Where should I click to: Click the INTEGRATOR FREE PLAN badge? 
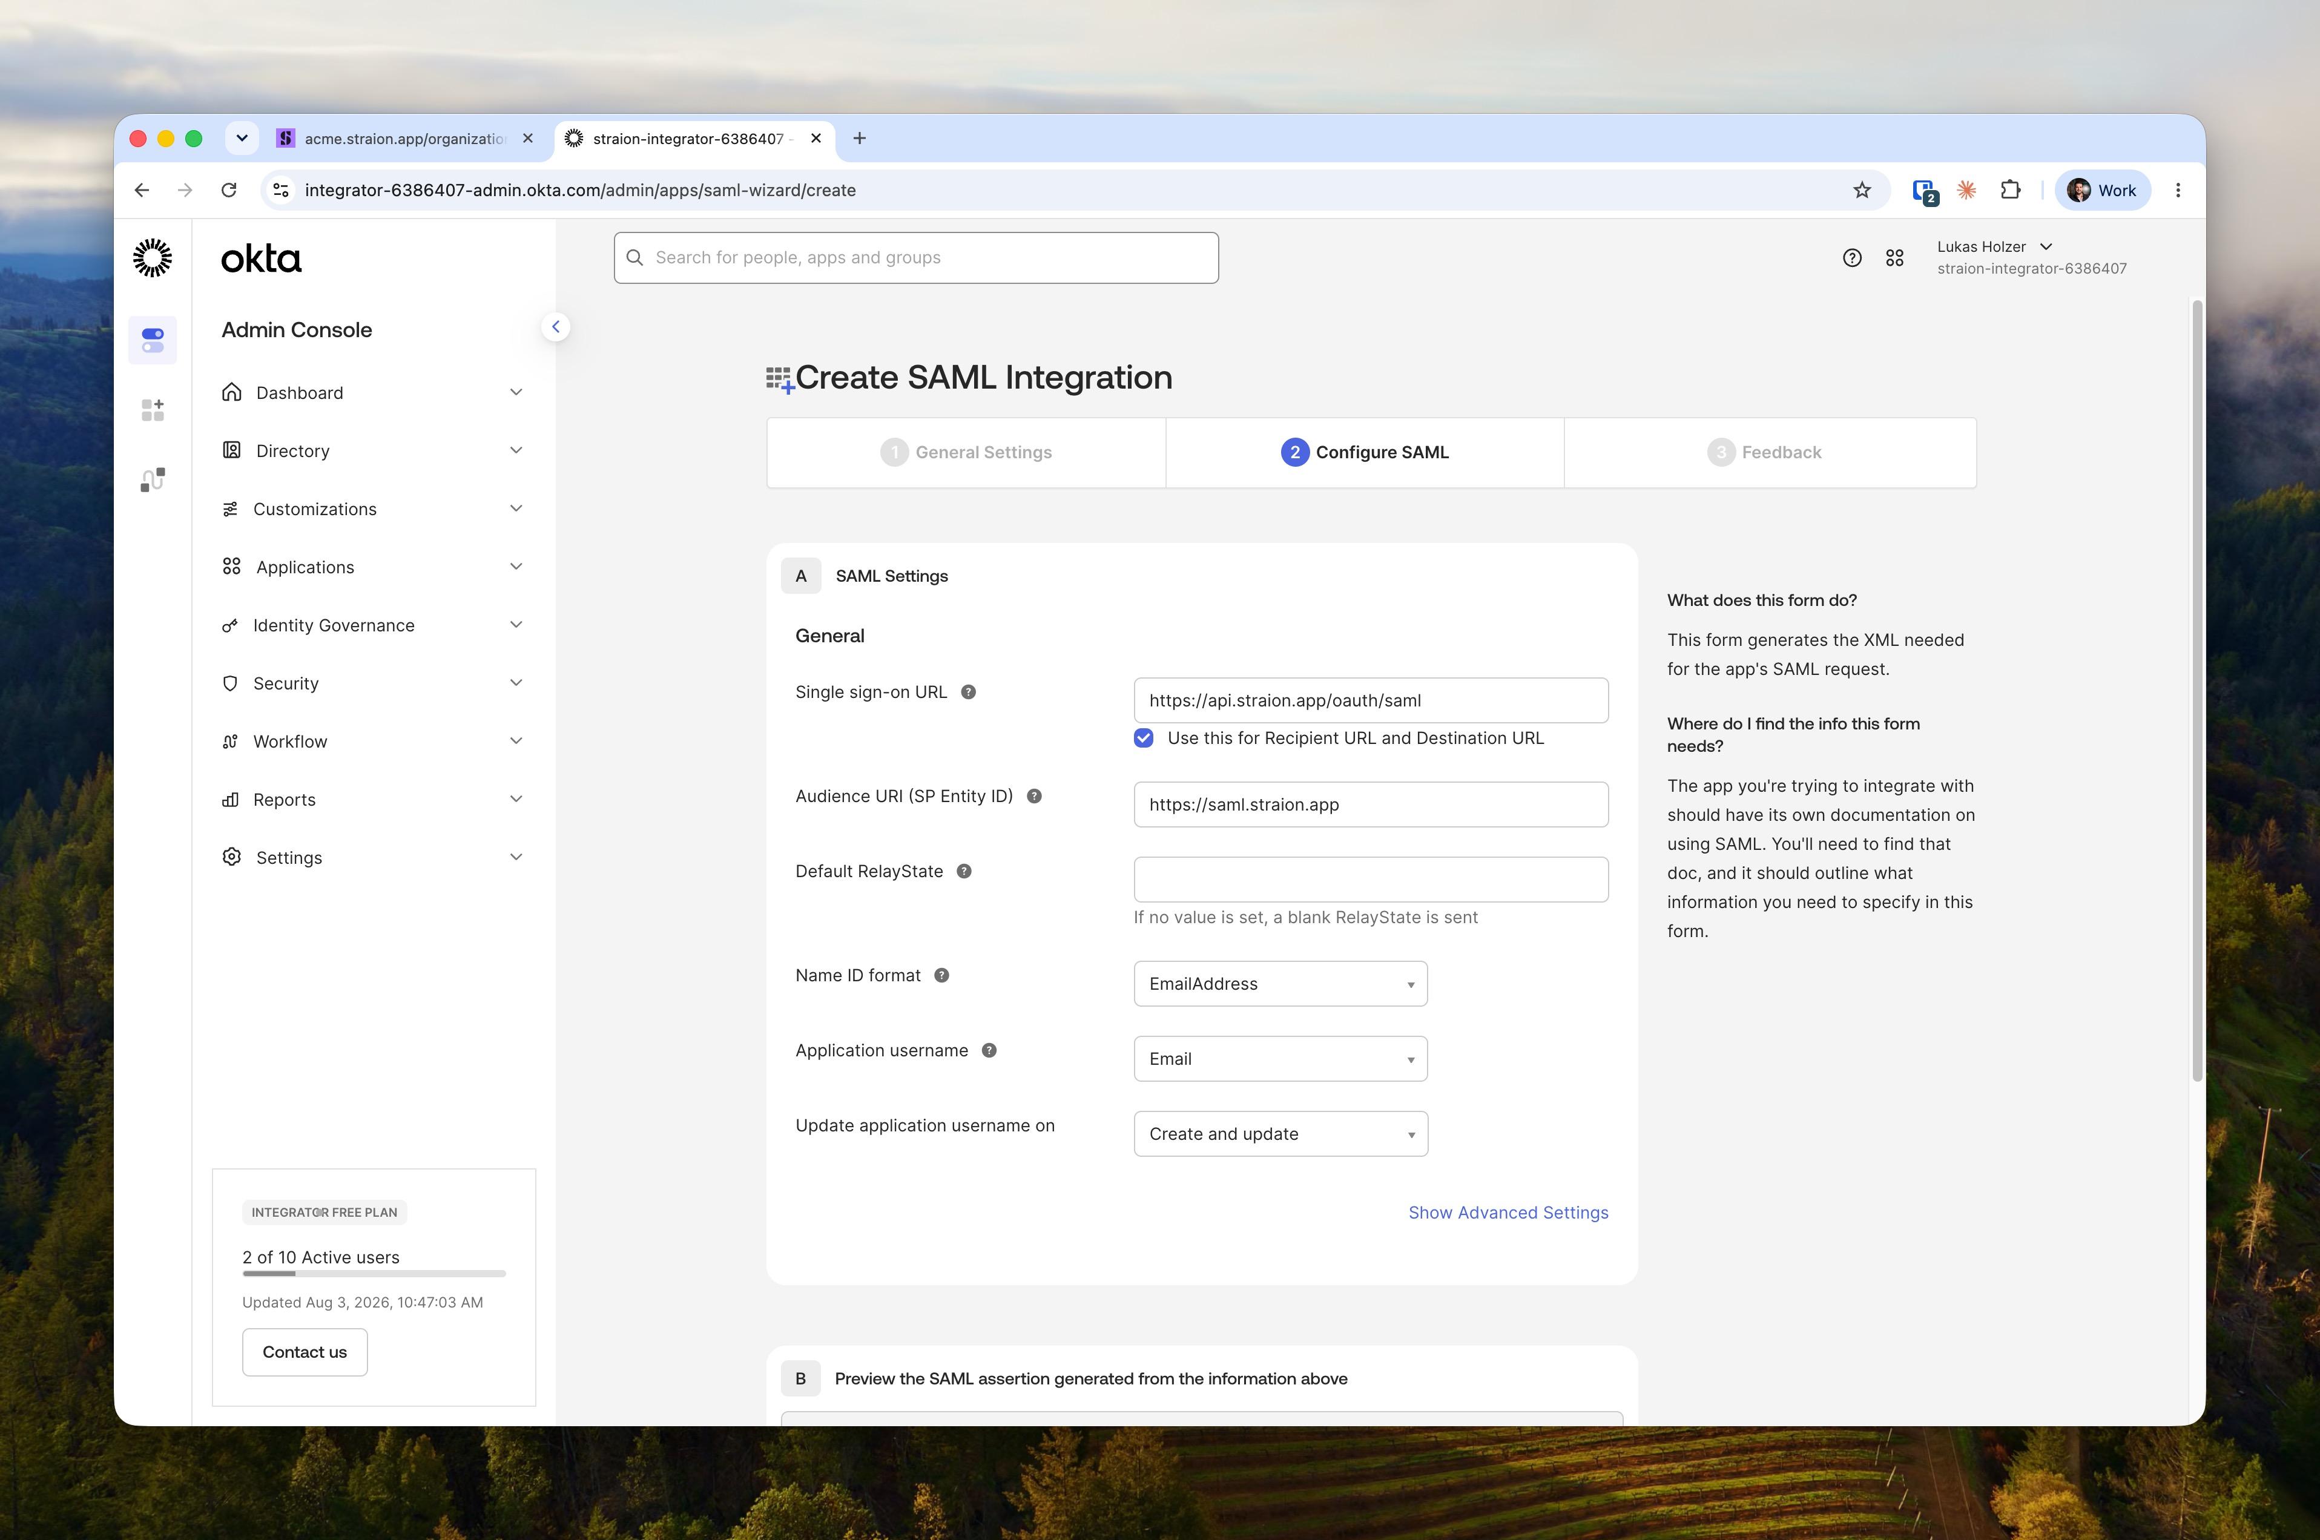(324, 1213)
